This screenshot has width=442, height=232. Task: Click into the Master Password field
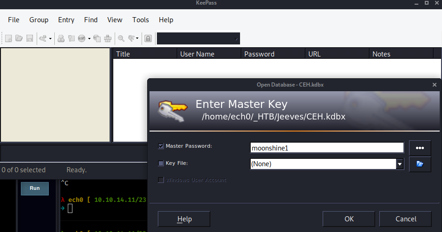[x=327, y=148]
